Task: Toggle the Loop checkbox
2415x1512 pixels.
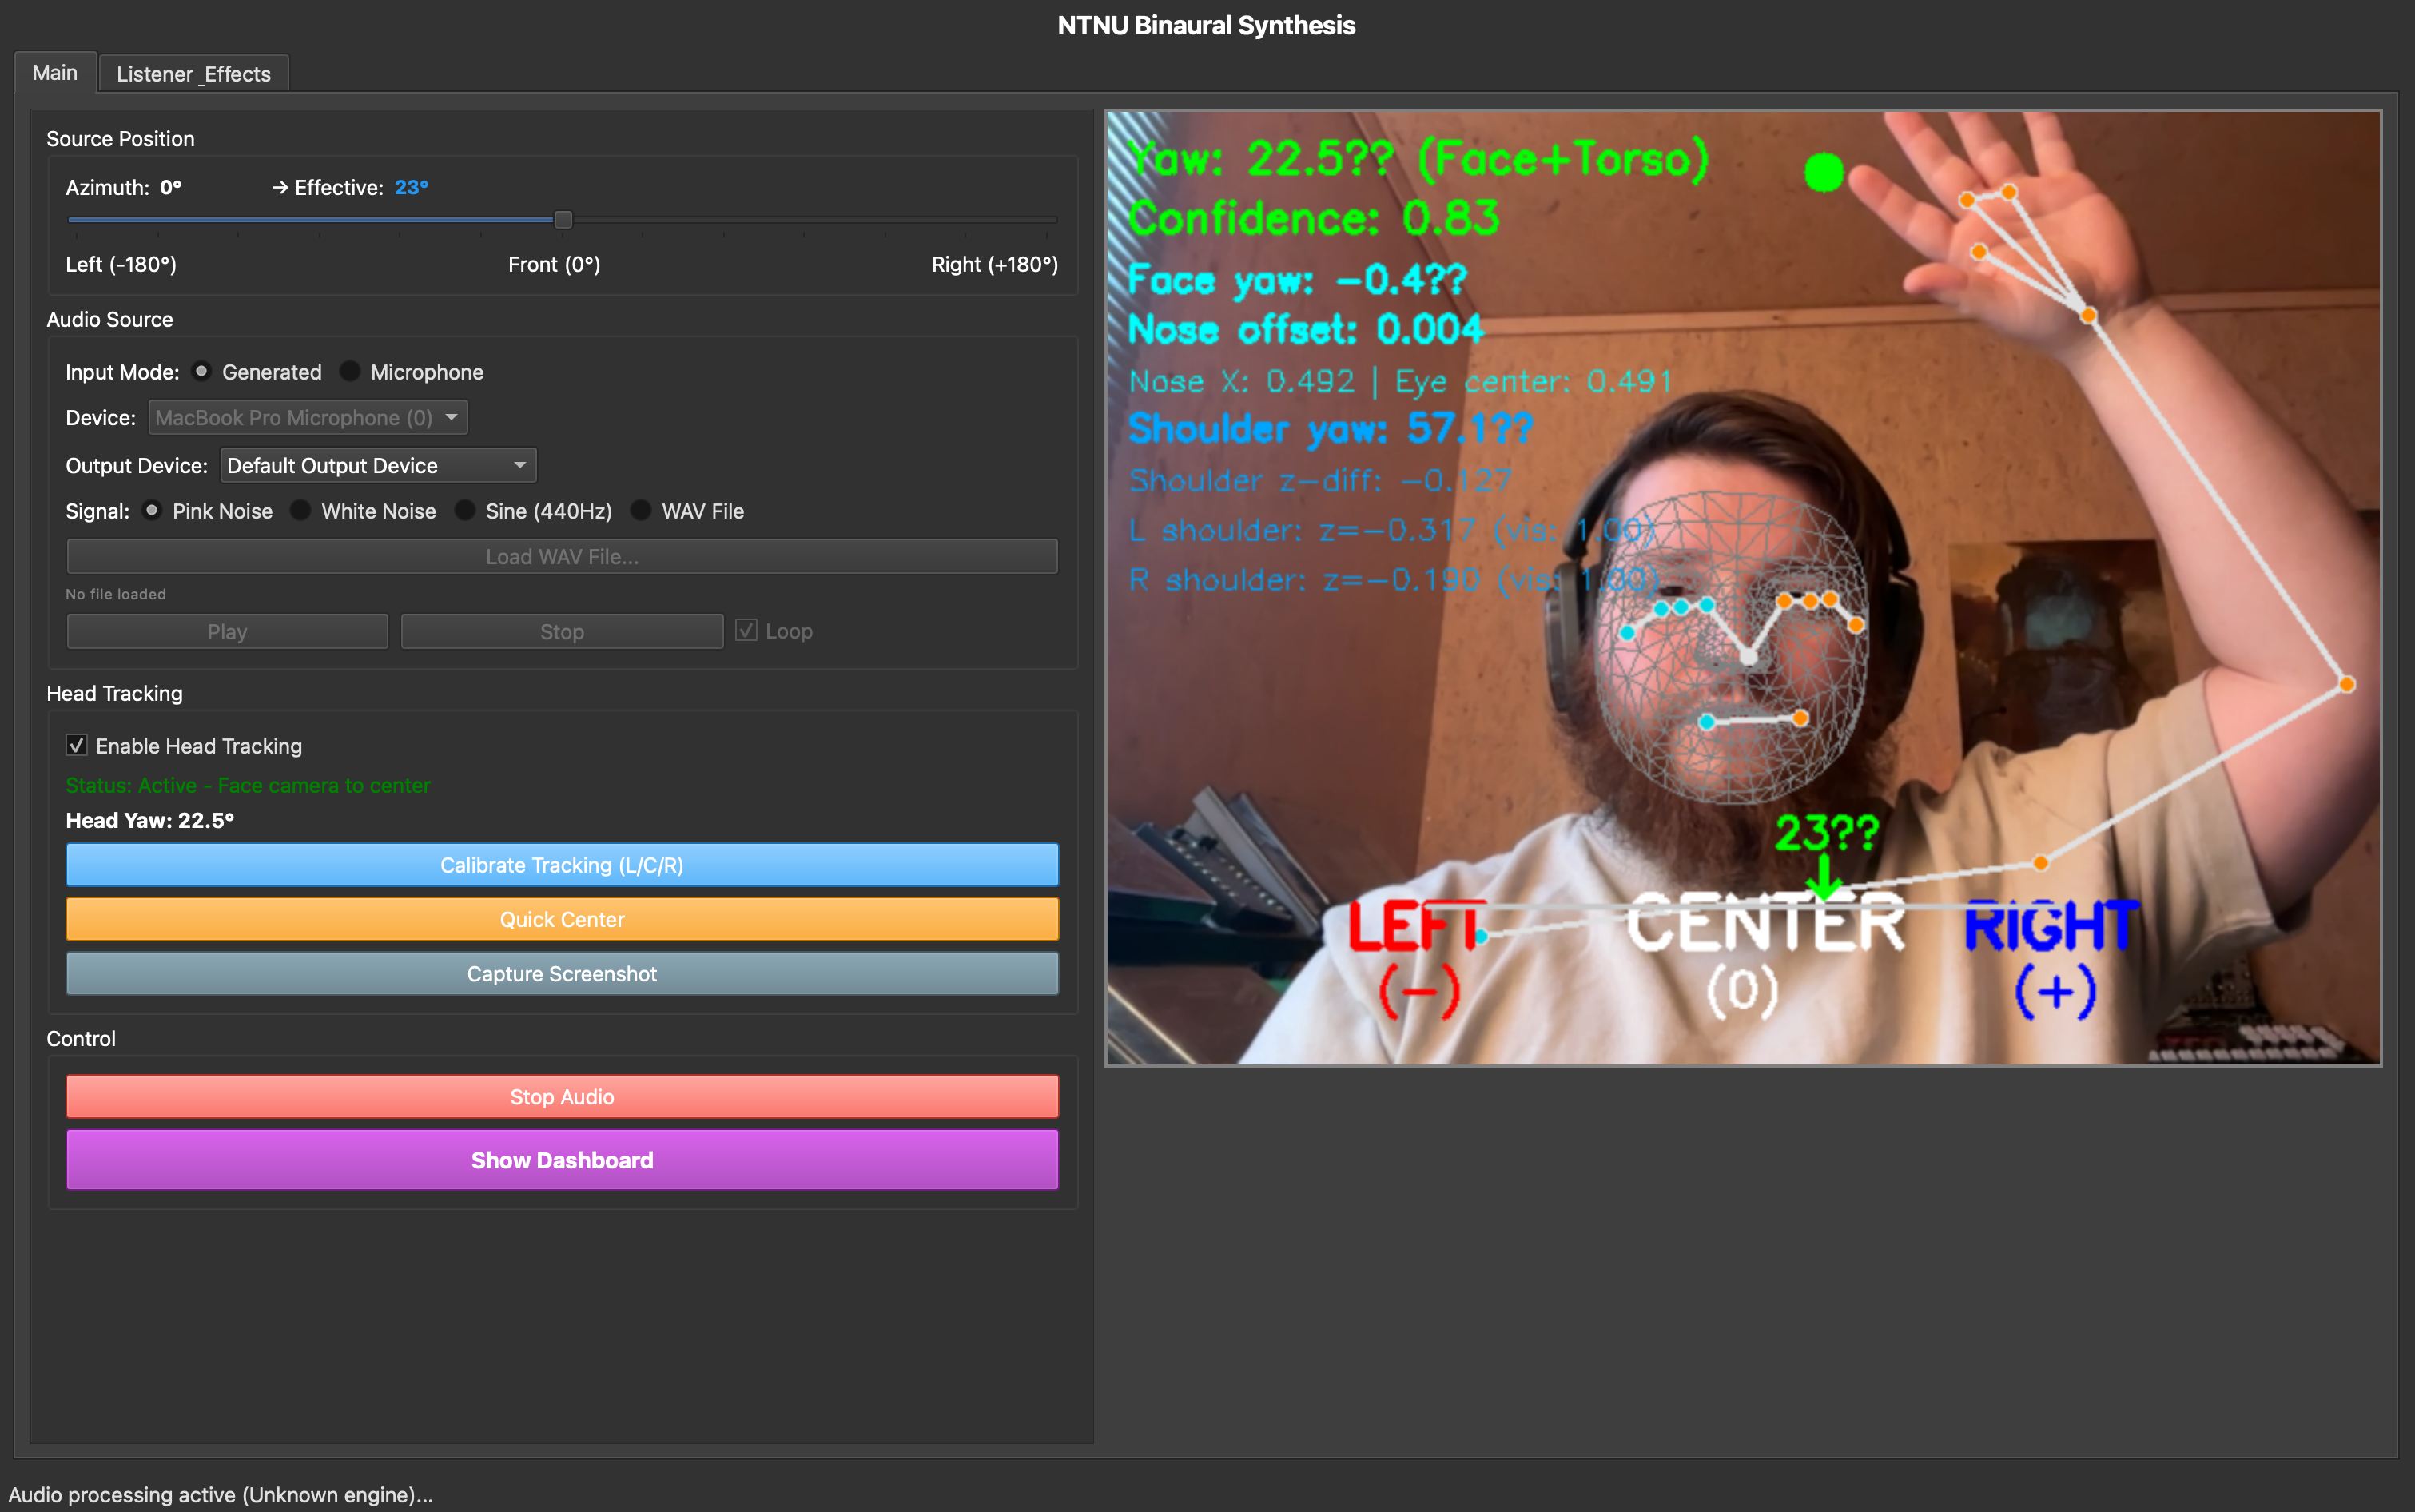Action: coord(746,630)
